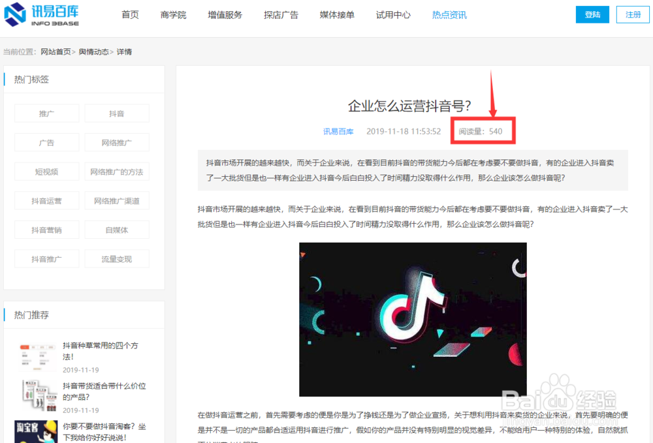The image size is (653, 443).
Task: Click the 舆情动态 breadcrumb link
Action: [x=95, y=52]
